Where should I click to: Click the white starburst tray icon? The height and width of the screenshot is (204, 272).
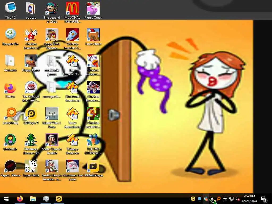225,199
